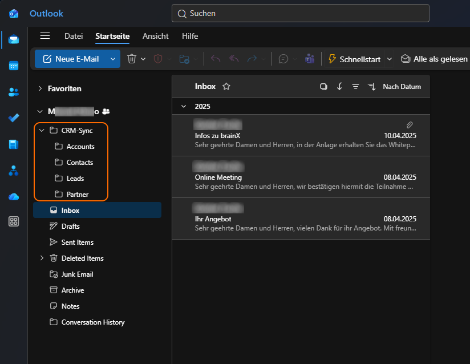Open the More apps grid icon

tap(14, 221)
